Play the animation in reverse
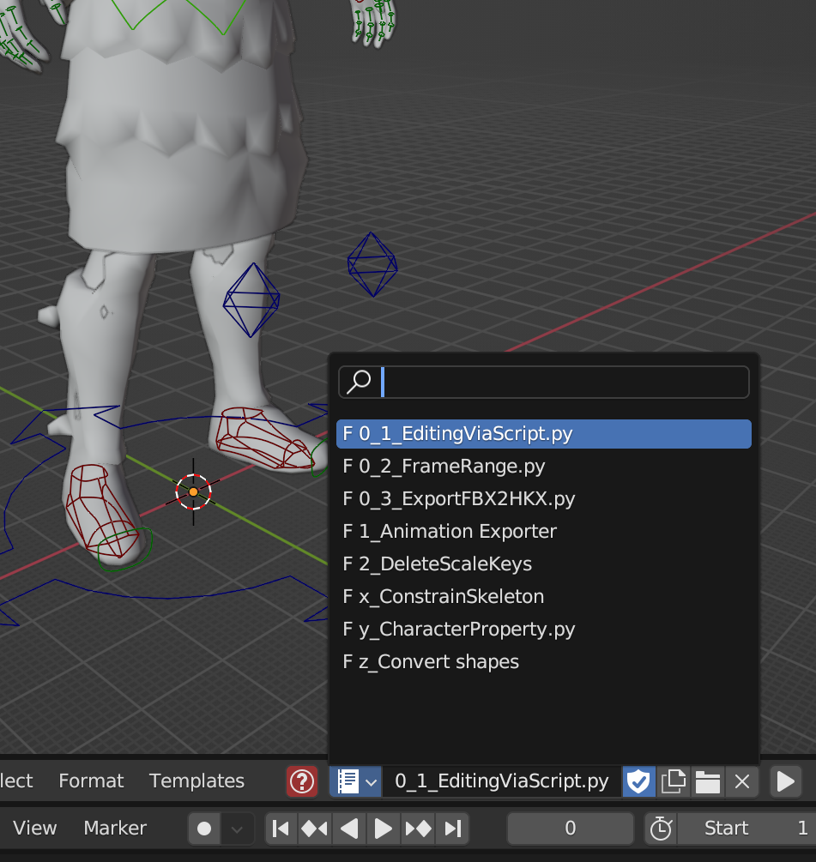The height and width of the screenshot is (862, 816). [349, 829]
